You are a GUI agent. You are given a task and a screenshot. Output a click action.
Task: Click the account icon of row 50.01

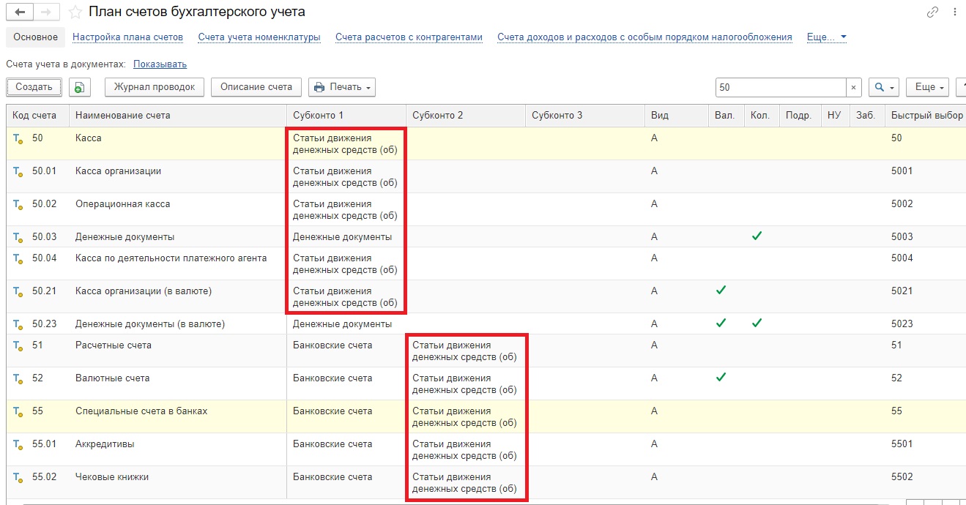click(x=18, y=172)
